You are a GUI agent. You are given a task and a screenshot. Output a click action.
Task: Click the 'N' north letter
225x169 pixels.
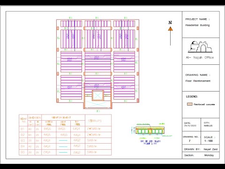coord(170,23)
